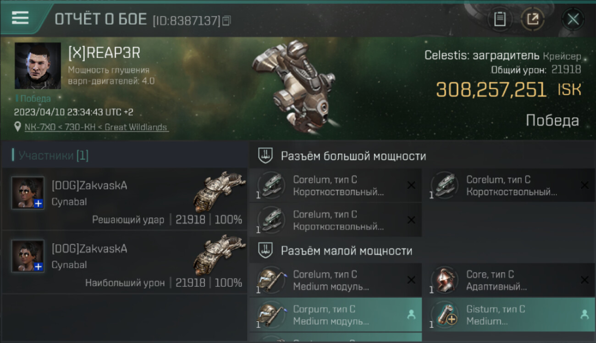Collapse the low power slot section
This screenshot has width=596, height=343.
[x=422, y=251]
